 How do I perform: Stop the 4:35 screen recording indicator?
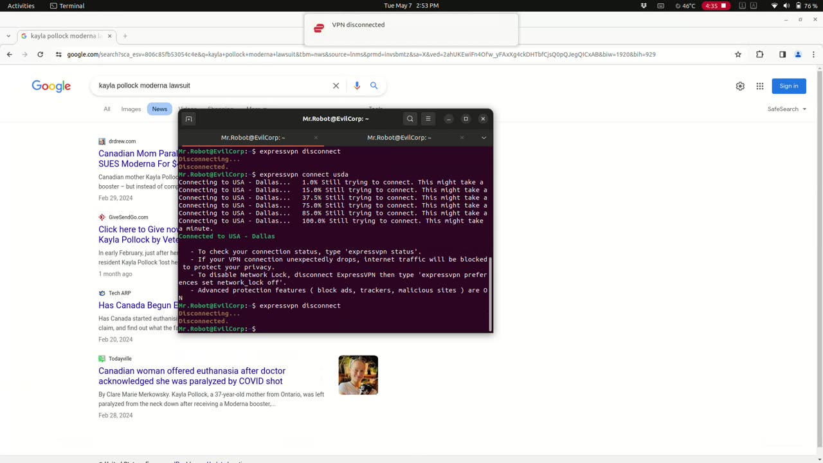point(716,6)
